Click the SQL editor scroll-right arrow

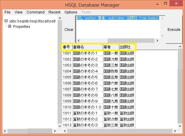pyautogui.click(x=157, y=40)
